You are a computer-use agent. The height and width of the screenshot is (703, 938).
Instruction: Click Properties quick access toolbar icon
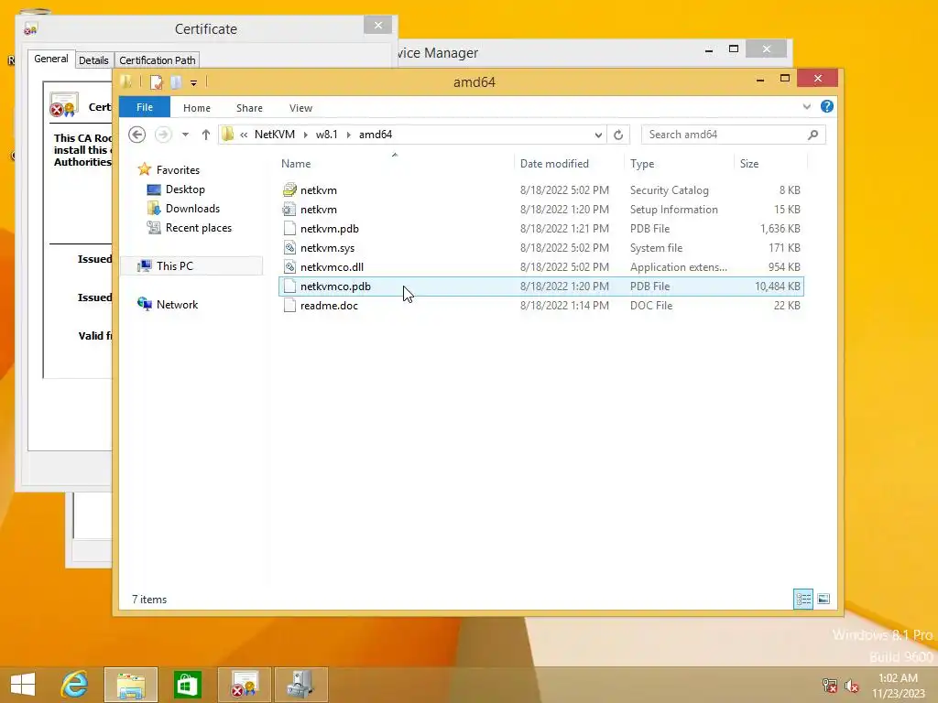[x=156, y=81]
